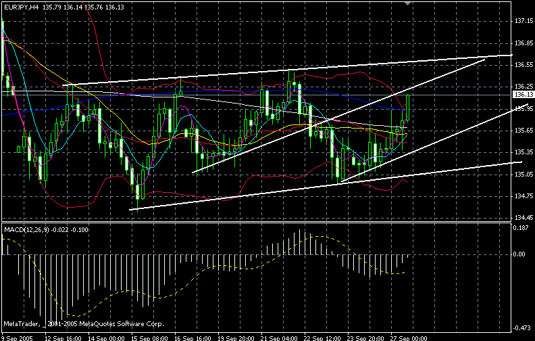
Task: Click the EURJPY,H4 chart title
Action: [21, 7]
